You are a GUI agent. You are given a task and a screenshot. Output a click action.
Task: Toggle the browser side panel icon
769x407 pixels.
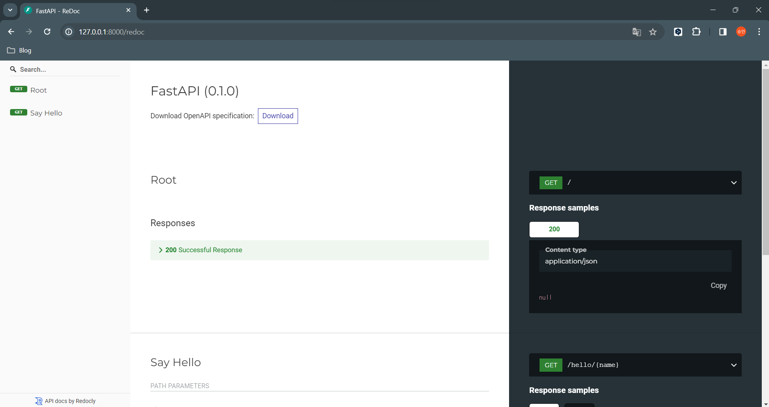click(723, 32)
